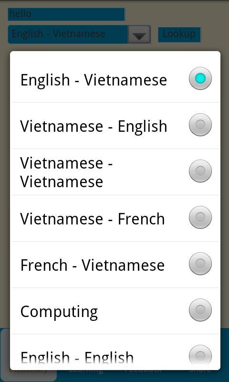Select the Vietnamese - Vietnamese radio button
Image resolution: width=229 pixels, height=382 pixels.
(x=200, y=171)
